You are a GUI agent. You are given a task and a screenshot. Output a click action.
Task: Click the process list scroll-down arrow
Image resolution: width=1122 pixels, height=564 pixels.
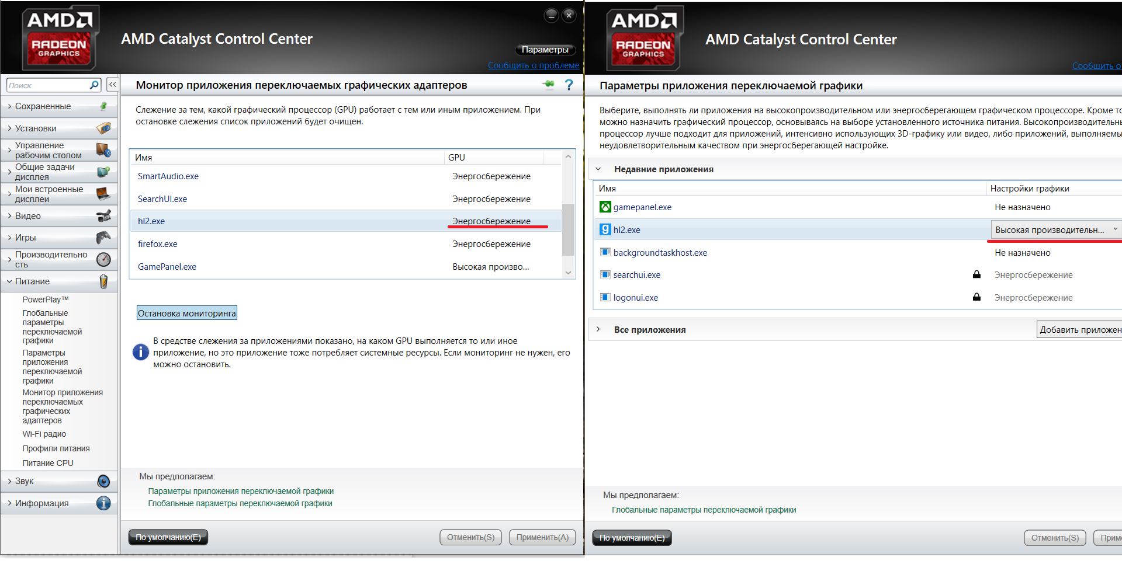pos(568,273)
